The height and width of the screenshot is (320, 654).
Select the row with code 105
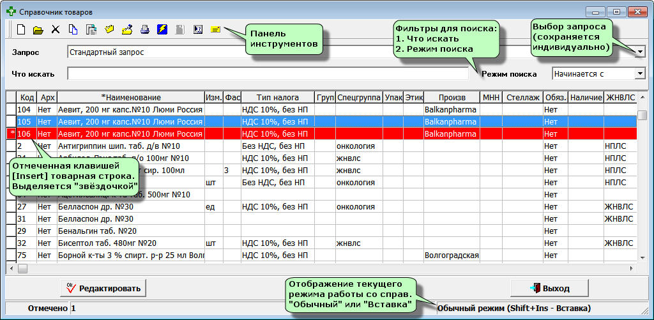coord(128,121)
